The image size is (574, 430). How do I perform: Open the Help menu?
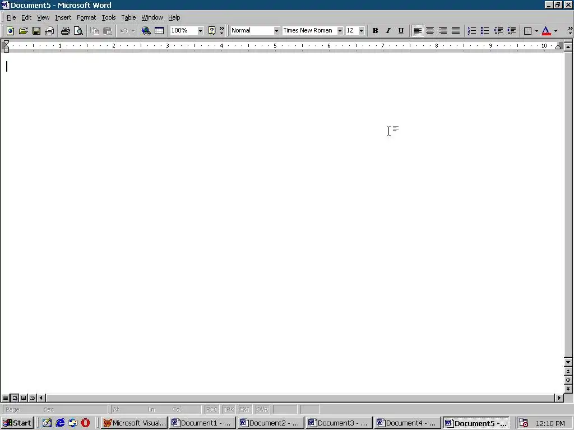click(174, 17)
